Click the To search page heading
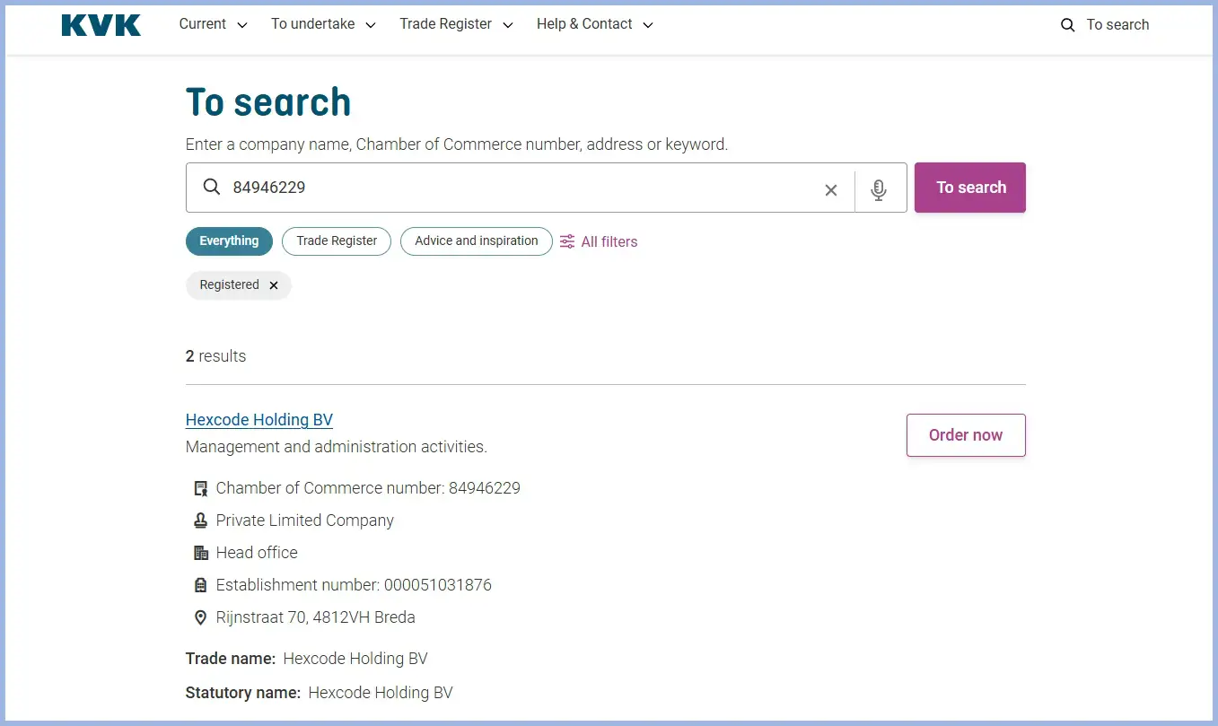This screenshot has width=1218, height=726. coord(268,103)
